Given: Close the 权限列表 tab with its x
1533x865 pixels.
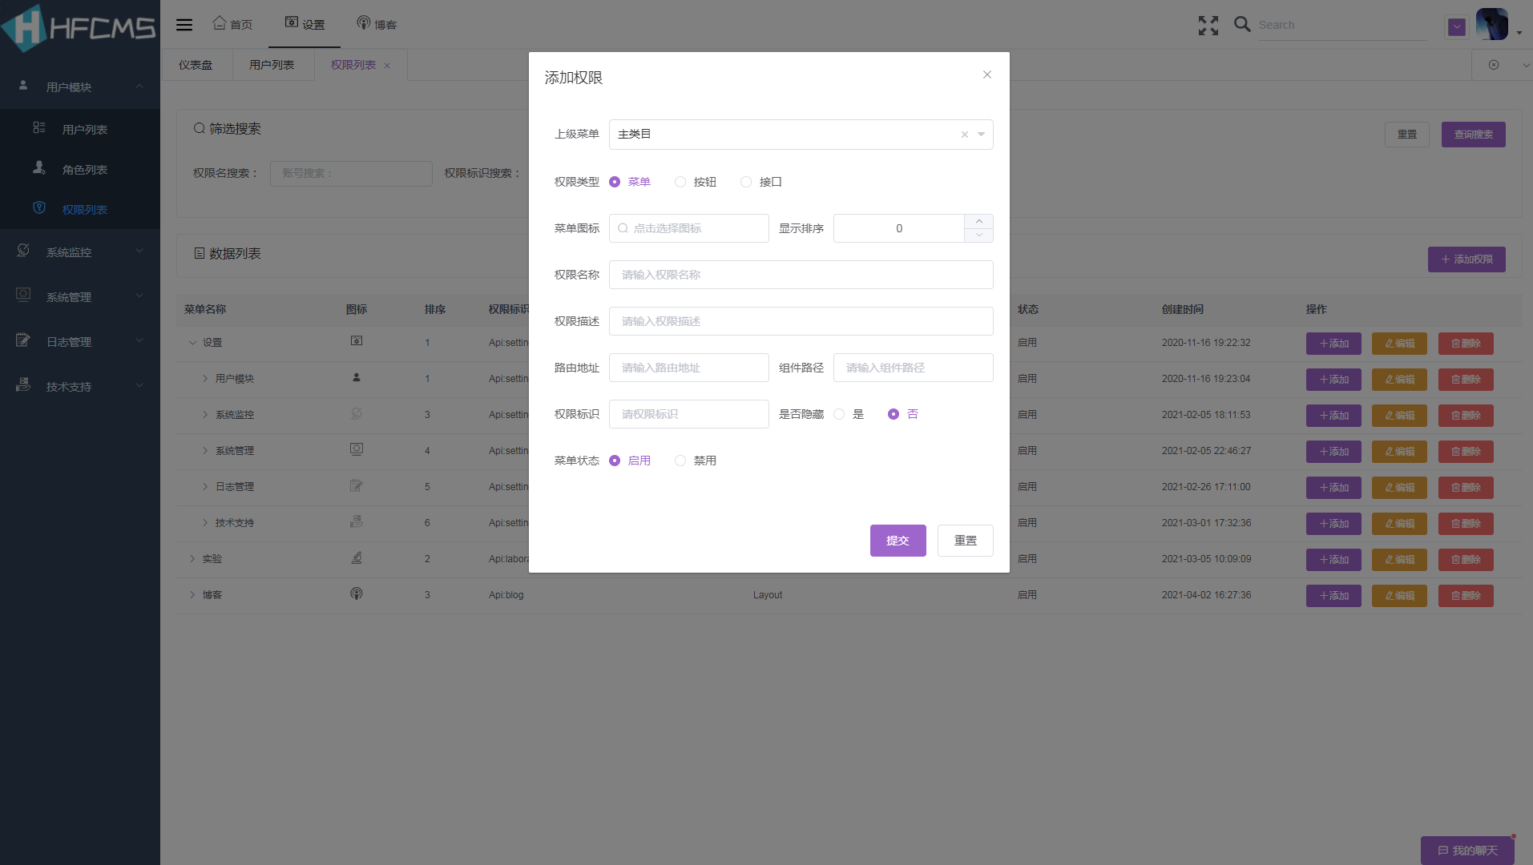Looking at the screenshot, I should pos(387,66).
